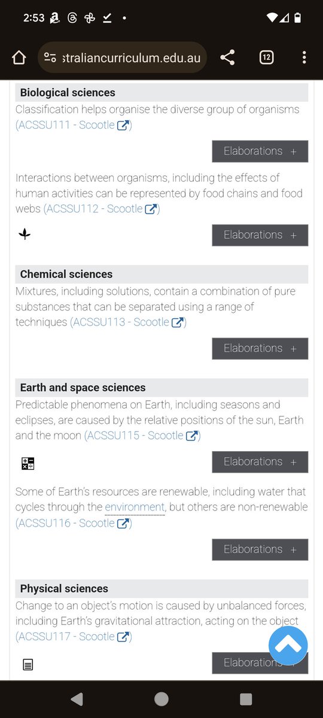Open the tab switcher showing 12
The height and width of the screenshot is (718, 323).
[266, 57]
